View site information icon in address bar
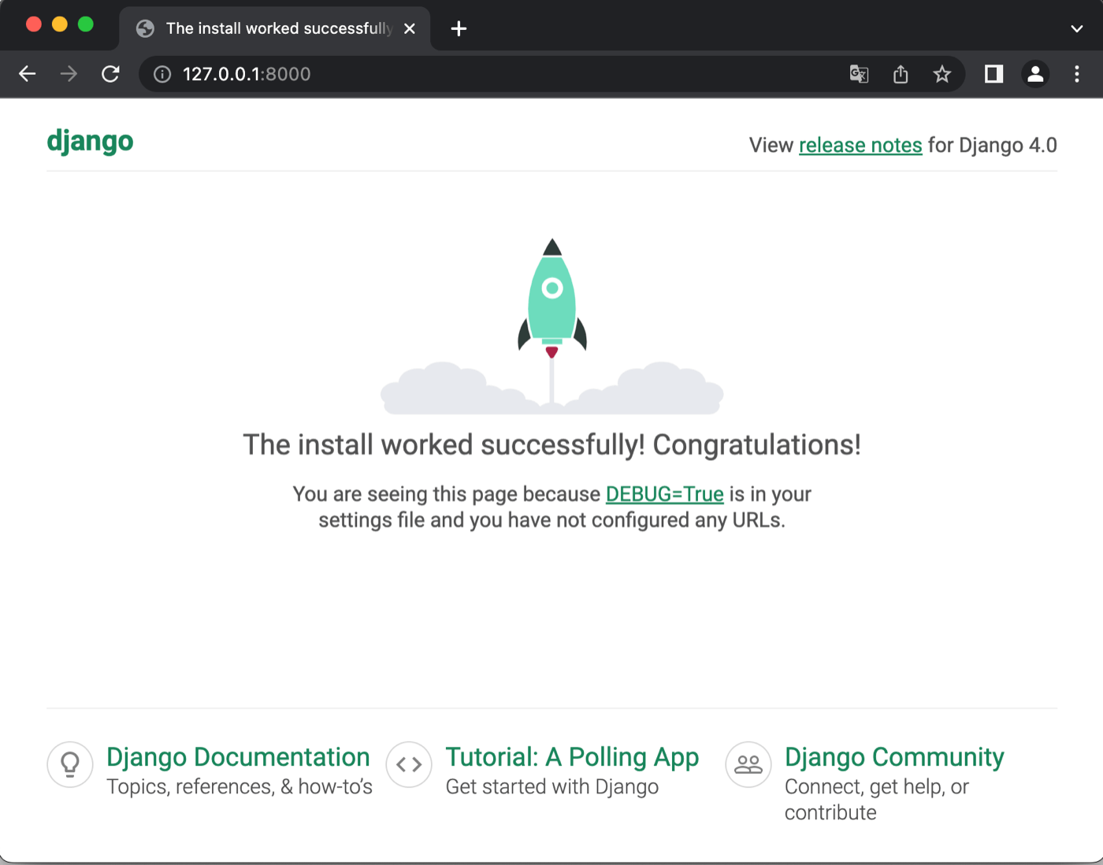Image resolution: width=1103 pixels, height=865 pixels. (x=162, y=74)
